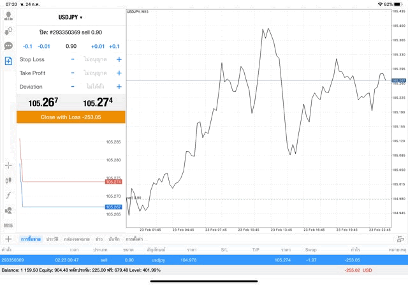Viewport: 408px width, 285px height.
Task: Enable the crosshair cursor tool
Action: (x=8, y=165)
